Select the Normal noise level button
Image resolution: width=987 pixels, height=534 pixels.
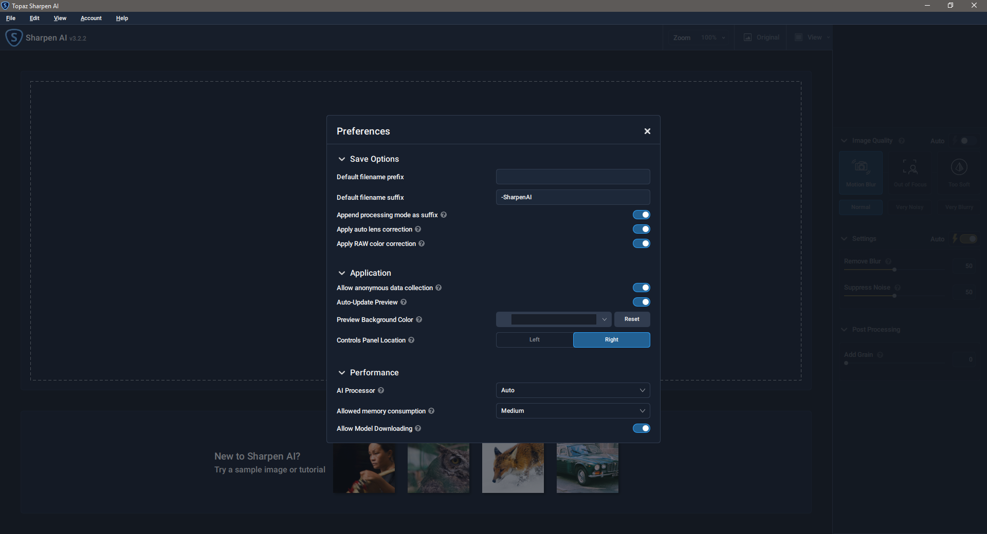pyautogui.click(x=861, y=207)
